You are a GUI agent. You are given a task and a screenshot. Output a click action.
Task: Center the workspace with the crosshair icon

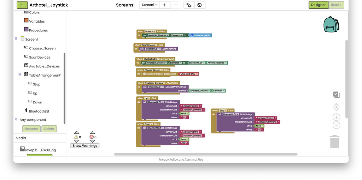pyautogui.click(x=337, y=107)
